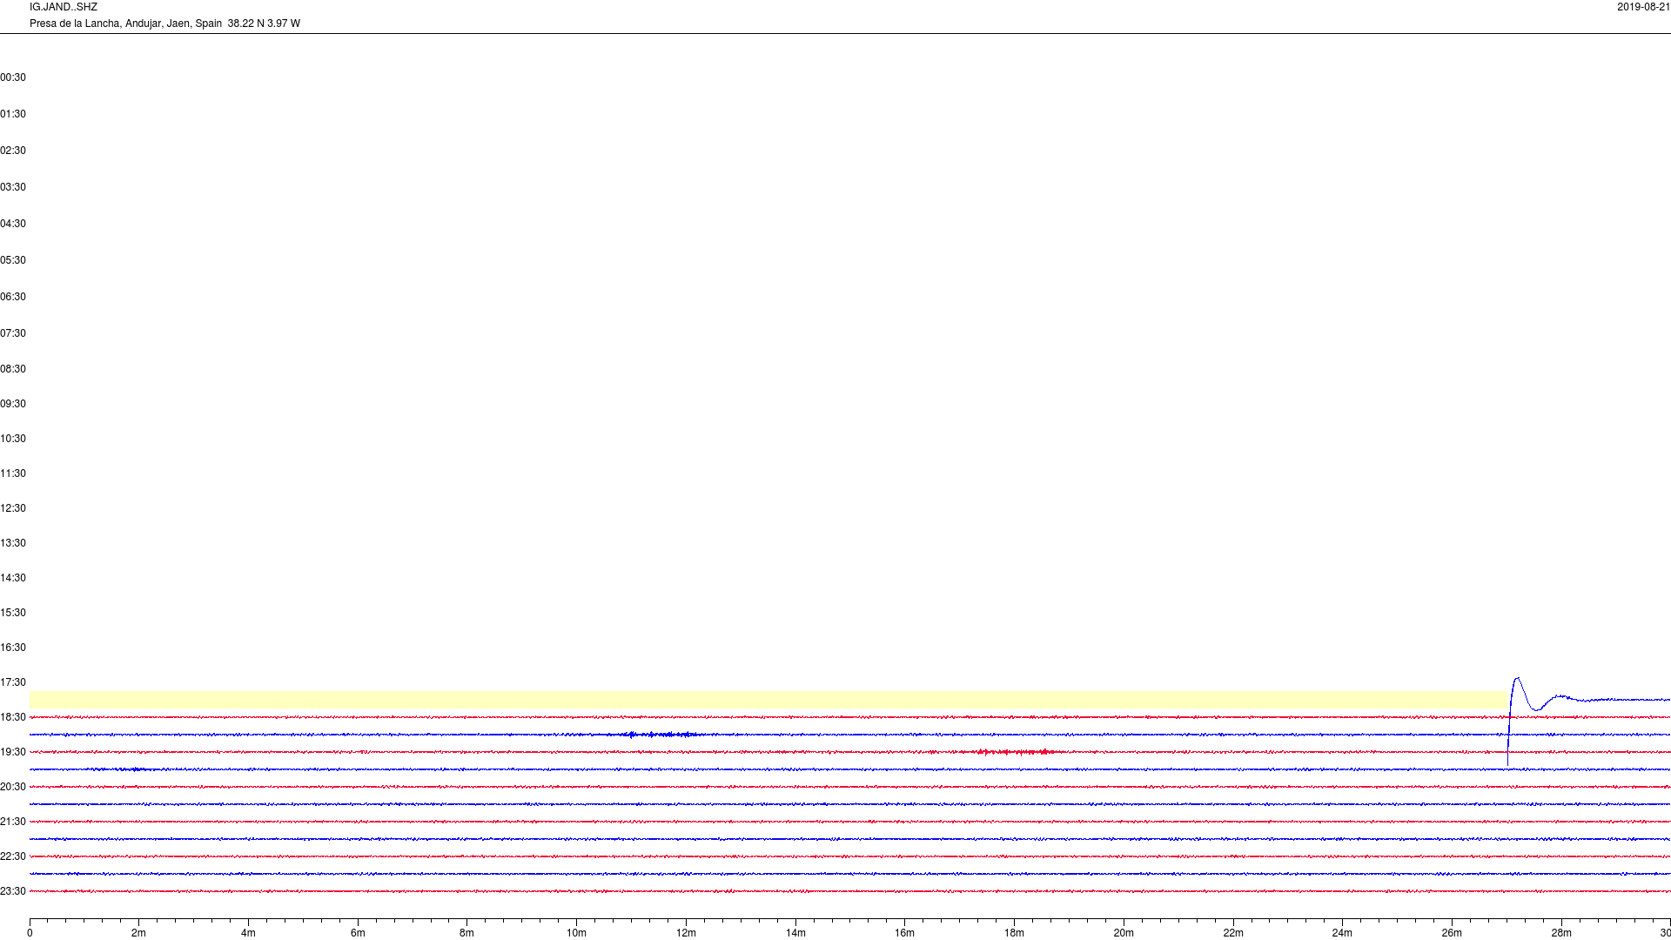Click the 2019-08-21 date label
Screen dimensions: 1671x940
(1643, 7)
